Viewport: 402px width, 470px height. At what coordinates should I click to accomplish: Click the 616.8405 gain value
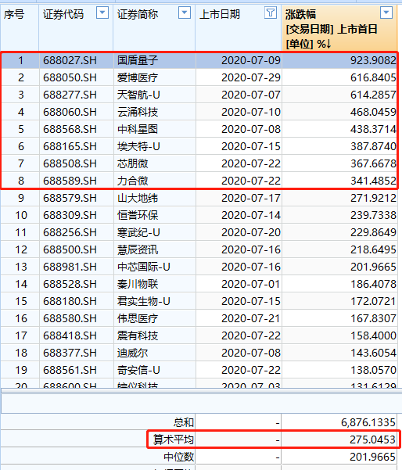(x=373, y=77)
